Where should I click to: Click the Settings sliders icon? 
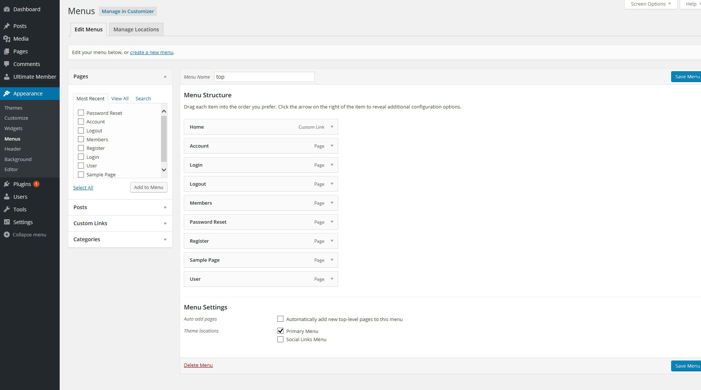click(x=7, y=222)
